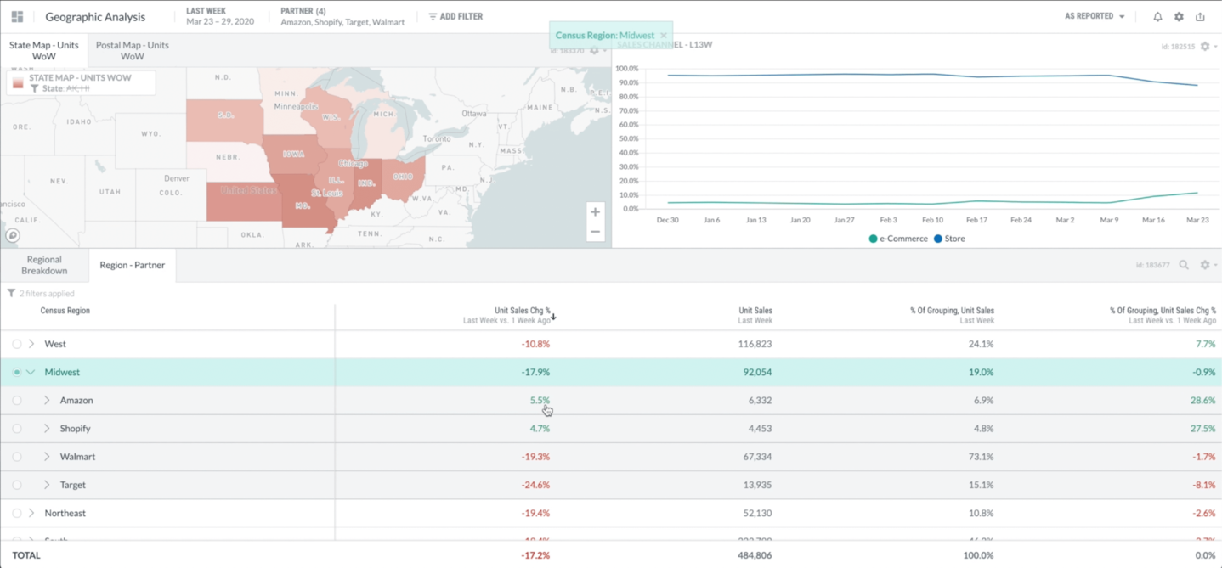Open page settings gear in header
The height and width of the screenshot is (568, 1222).
tap(1179, 16)
